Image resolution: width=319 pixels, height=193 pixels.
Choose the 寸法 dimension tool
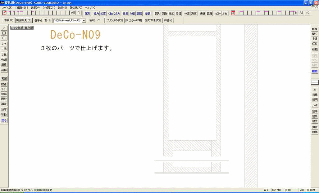(x=4, y=49)
